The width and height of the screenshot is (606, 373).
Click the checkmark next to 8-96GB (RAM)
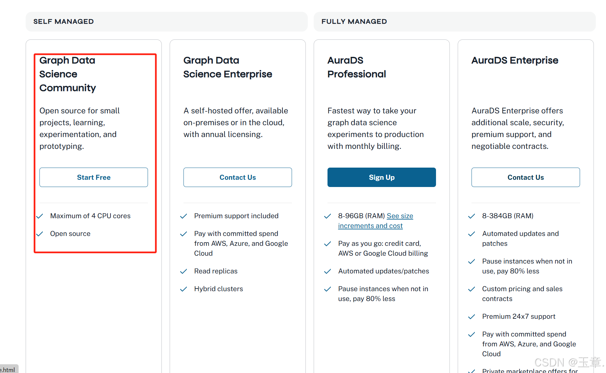coord(327,216)
